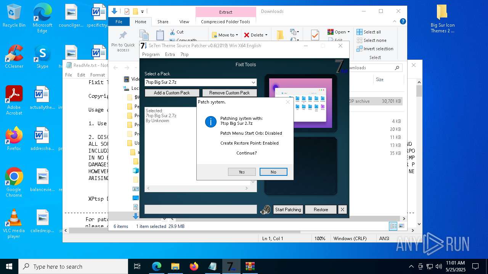Open Recycle Bin desktop icon
This screenshot has height=274, width=488.
tap(14, 16)
